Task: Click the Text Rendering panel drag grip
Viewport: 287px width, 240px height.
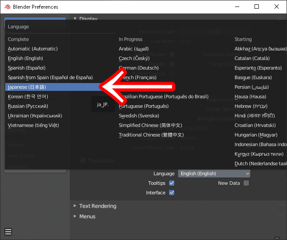Action: 280,206
